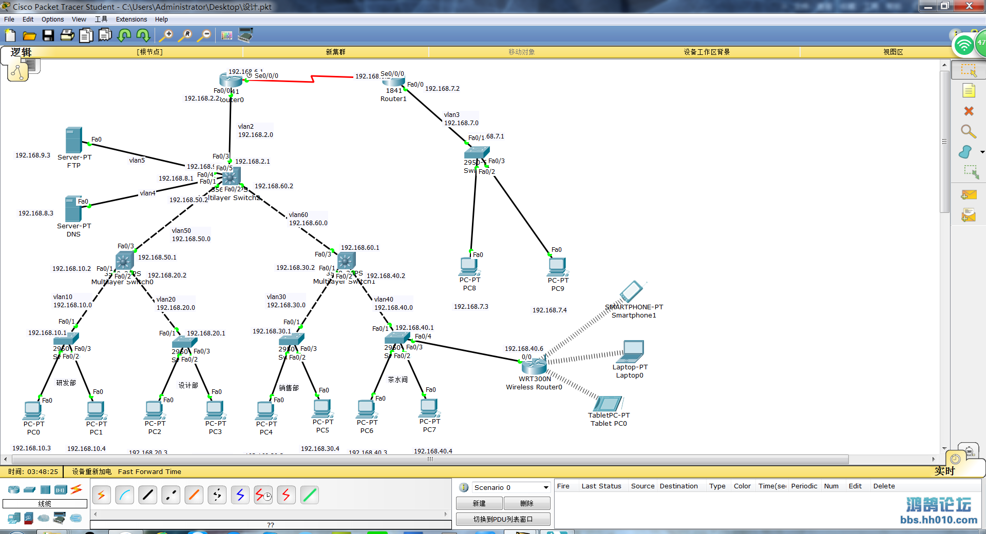Open the Help menu
This screenshot has width=986, height=534.
pyautogui.click(x=161, y=19)
